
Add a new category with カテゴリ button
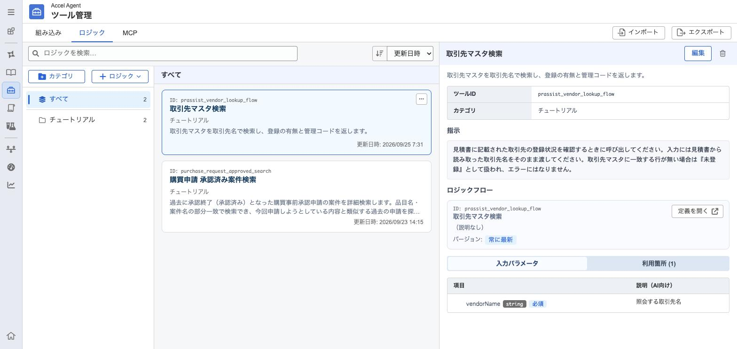pos(56,77)
